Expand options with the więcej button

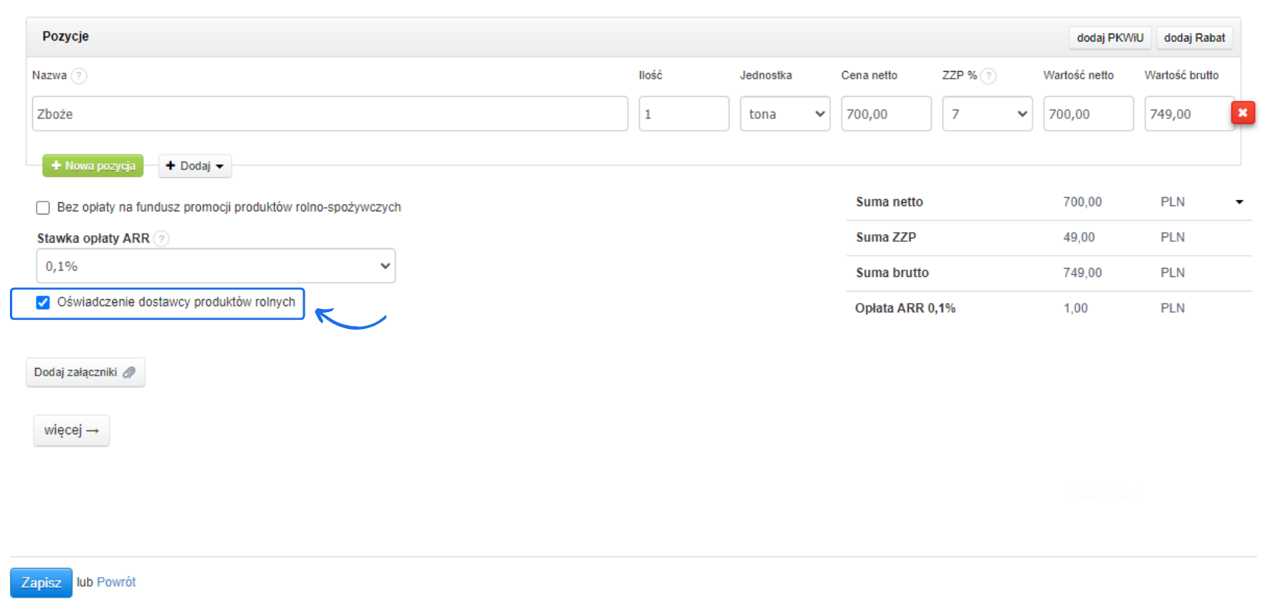[x=71, y=430]
